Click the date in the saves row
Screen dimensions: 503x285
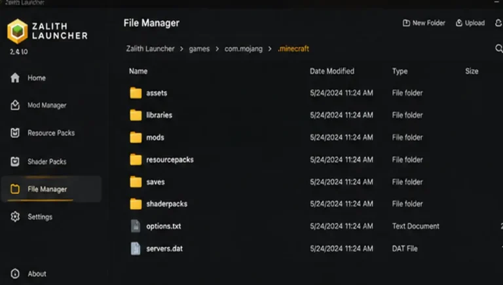click(341, 181)
